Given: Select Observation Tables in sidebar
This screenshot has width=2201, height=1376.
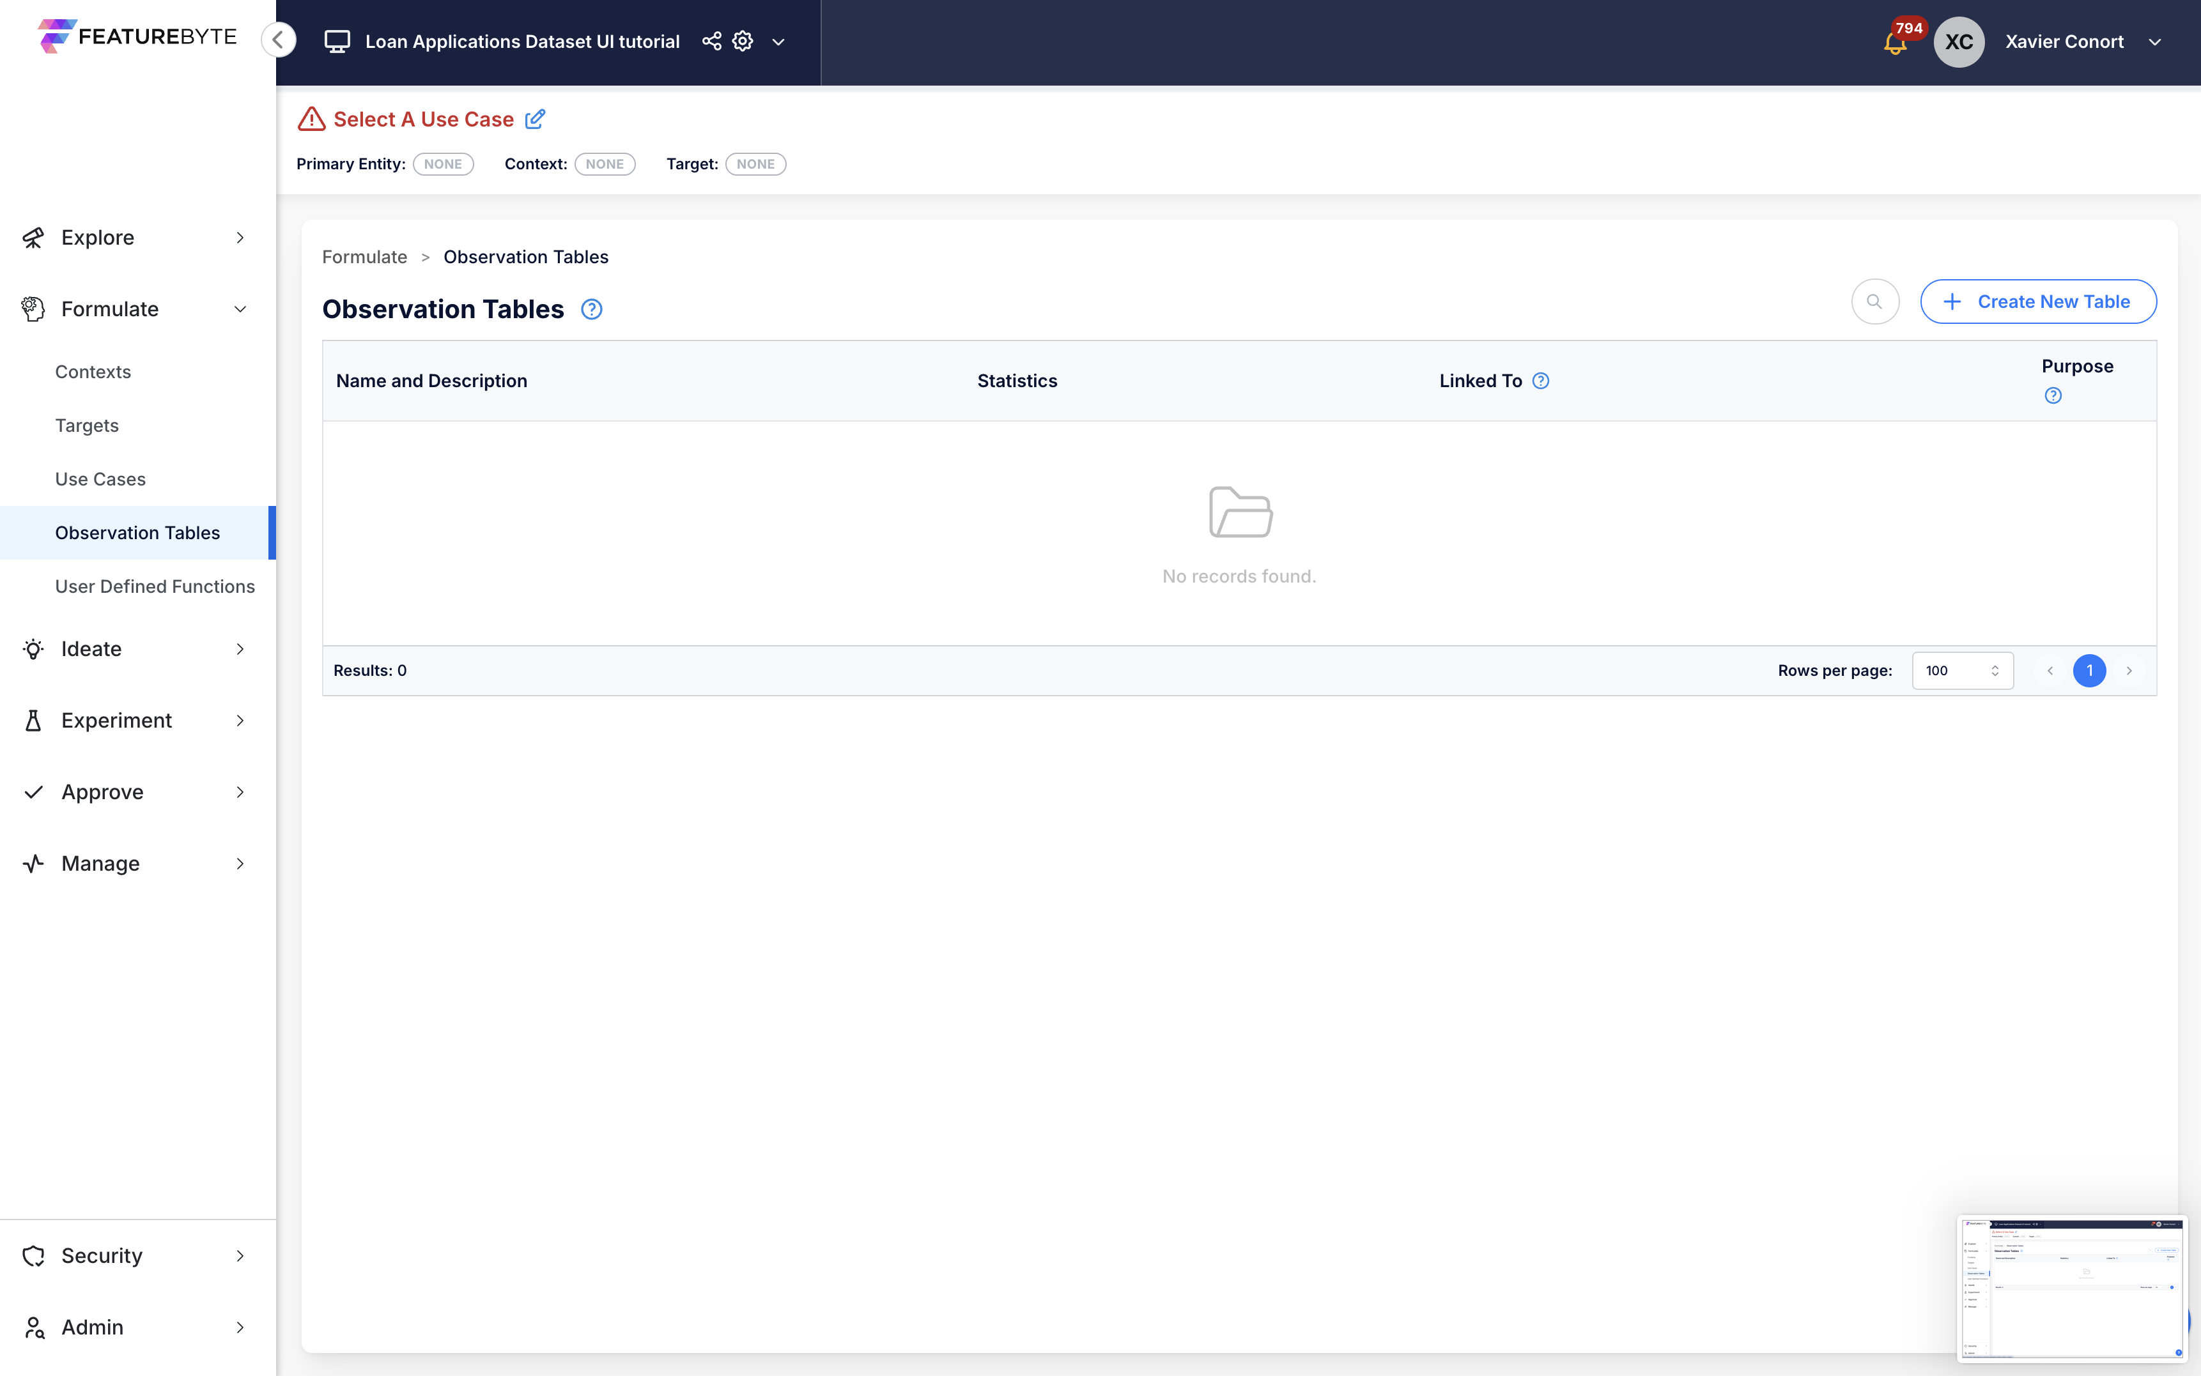Looking at the screenshot, I should coord(137,532).
